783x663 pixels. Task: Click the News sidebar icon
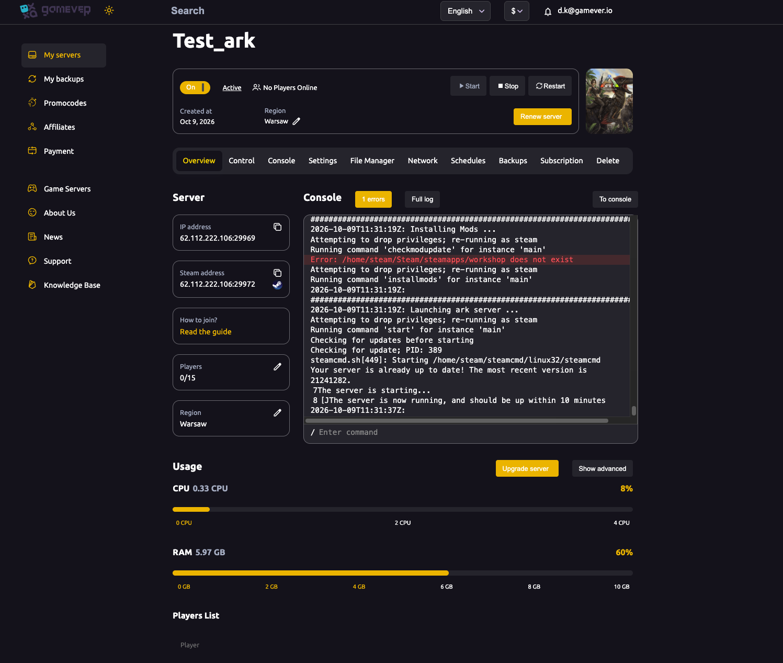[x=32, y=237]
